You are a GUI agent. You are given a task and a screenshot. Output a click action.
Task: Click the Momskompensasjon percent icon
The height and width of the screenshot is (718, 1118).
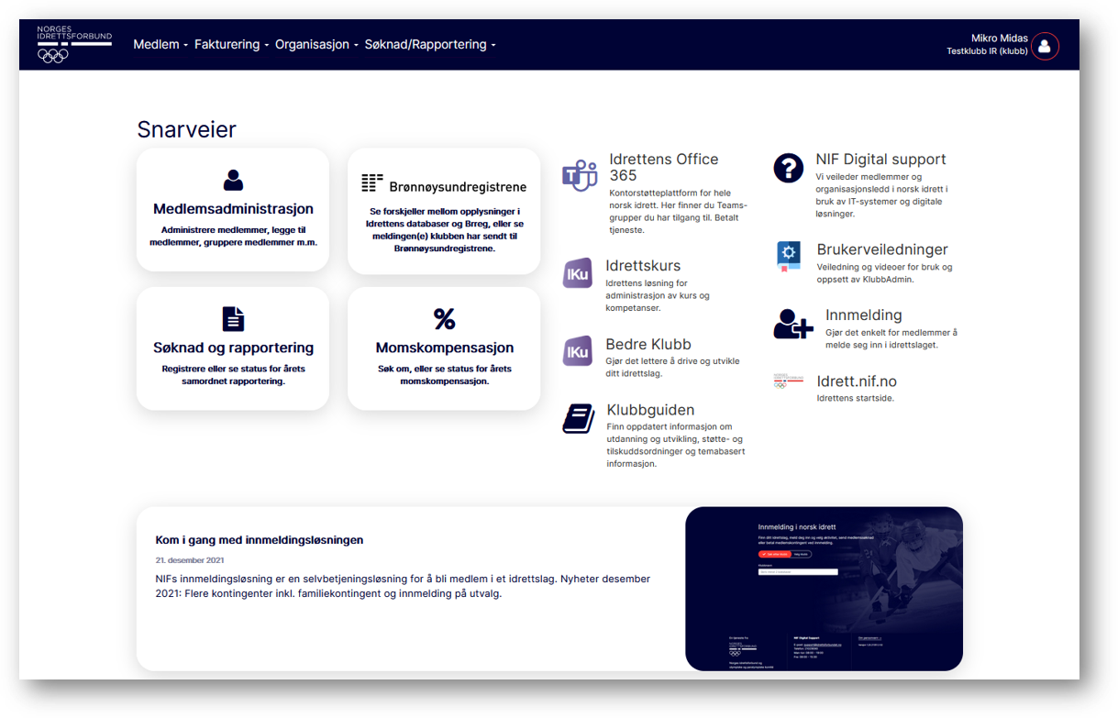pyautogui.click(x=444, y=319)
